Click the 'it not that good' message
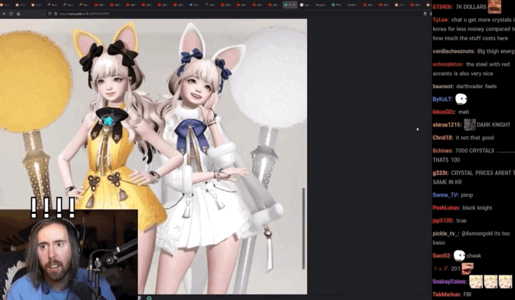 474,138
